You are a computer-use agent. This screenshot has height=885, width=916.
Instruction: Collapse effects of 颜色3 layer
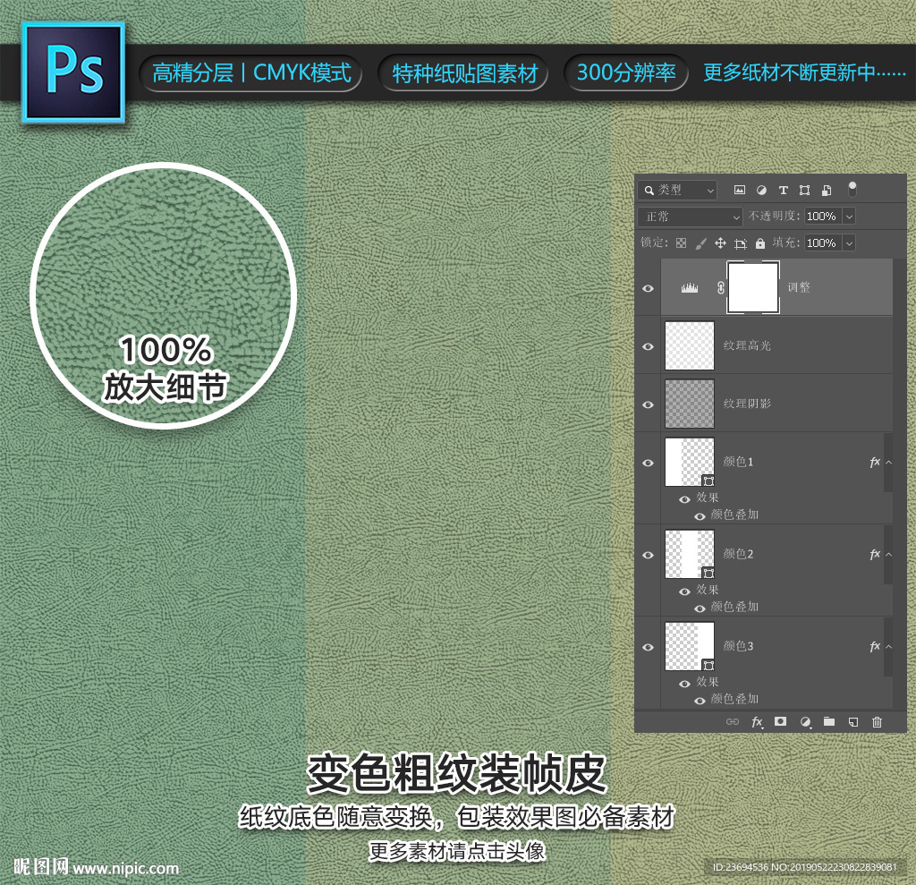click(888, 646)
